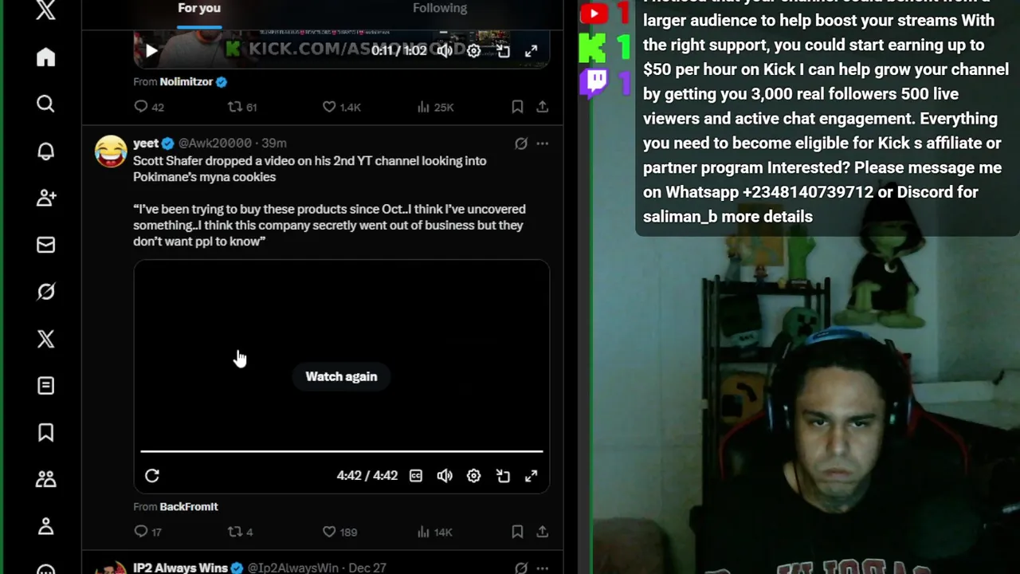Open Grok icon in the sidebar
Image resolution: width=1020 pixels, height=574 pixels.
45,292
